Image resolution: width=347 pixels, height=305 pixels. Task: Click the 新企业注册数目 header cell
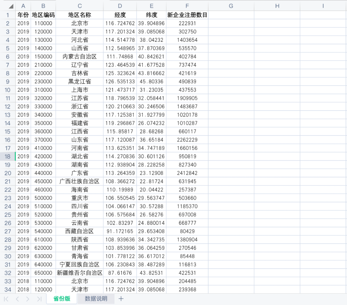click(187, 15)
